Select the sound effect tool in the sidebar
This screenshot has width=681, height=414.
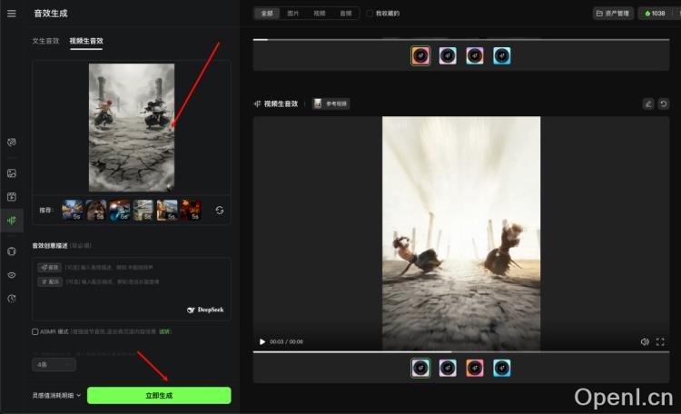coord(12,219)
